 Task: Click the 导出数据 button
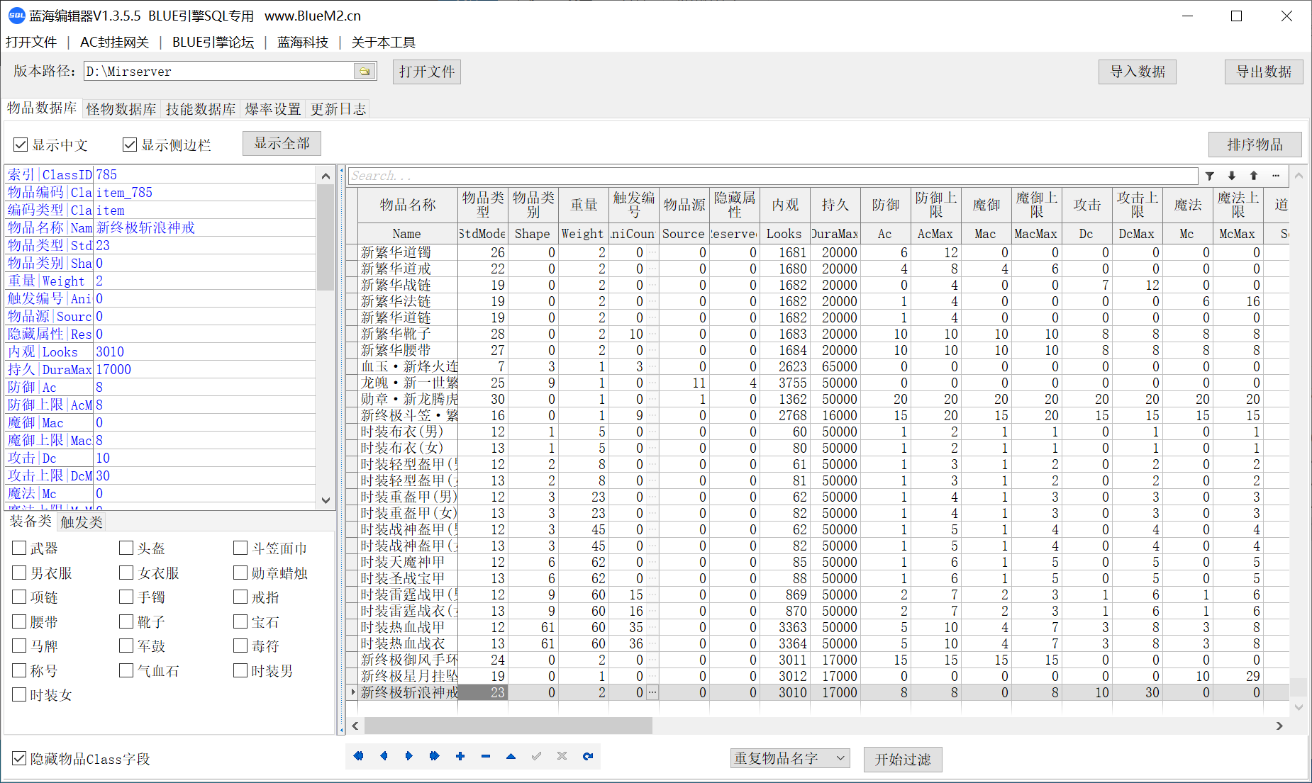1264,72
